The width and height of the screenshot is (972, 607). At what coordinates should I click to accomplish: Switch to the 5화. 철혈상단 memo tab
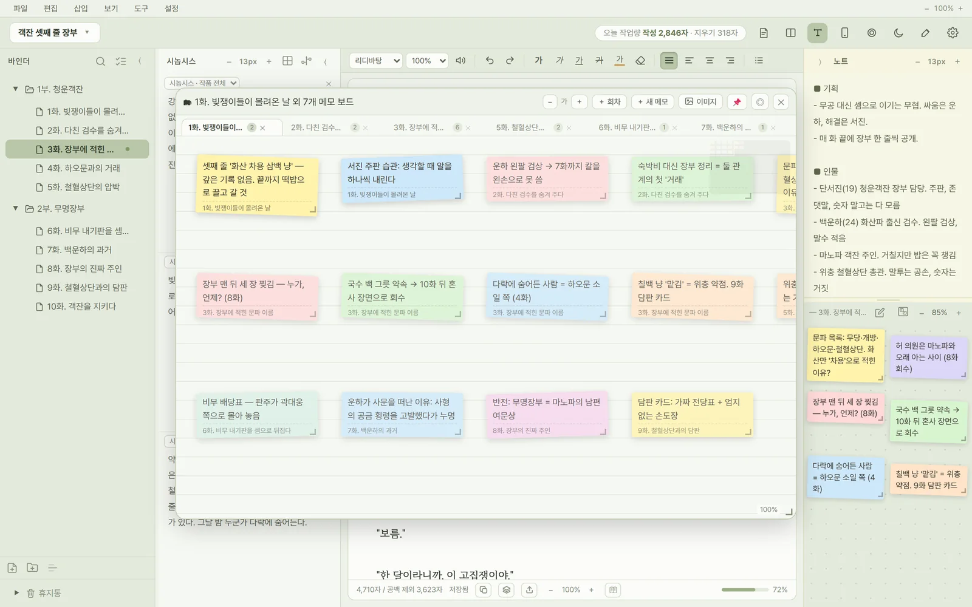520,127
